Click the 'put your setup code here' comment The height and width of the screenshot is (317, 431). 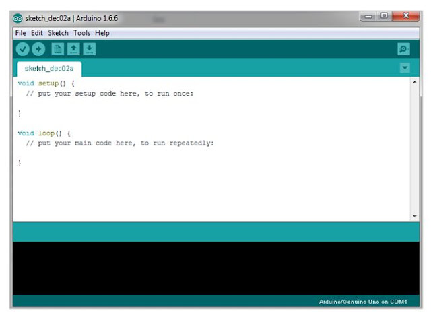110,94
